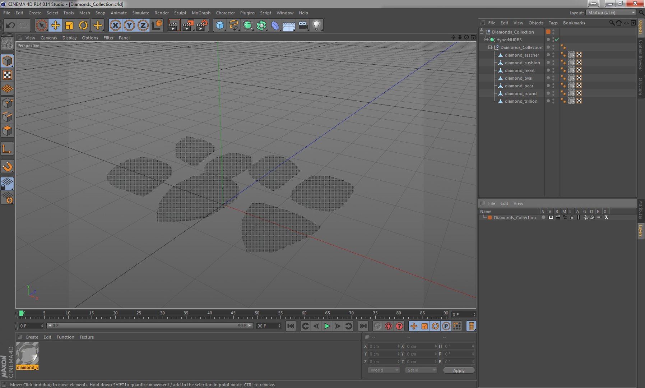Toggle the HyperNURBS green checkmark
645x388 pixels.
[x=557, y=40]
